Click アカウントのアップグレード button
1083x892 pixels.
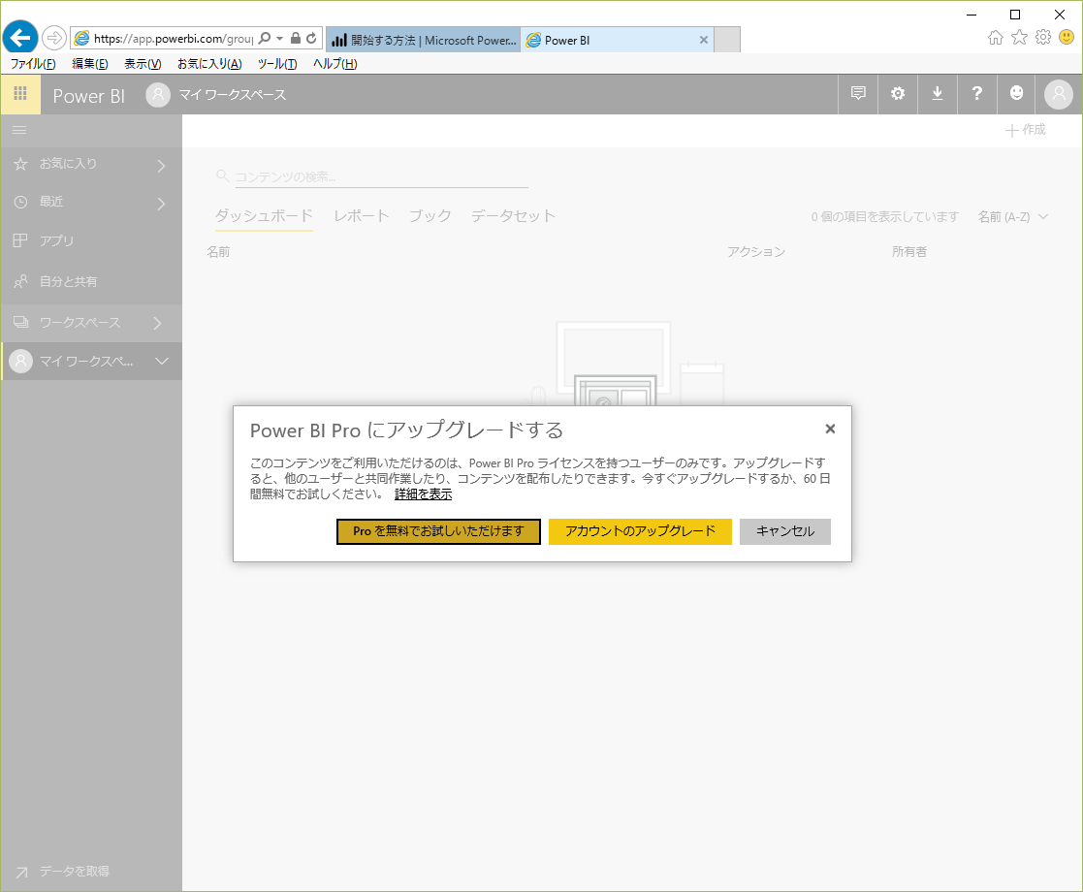pyautogui.click(x=640, y=531)
